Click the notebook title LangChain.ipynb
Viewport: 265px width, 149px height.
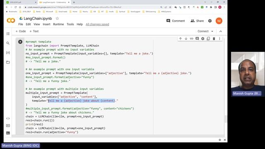(38, 18)
